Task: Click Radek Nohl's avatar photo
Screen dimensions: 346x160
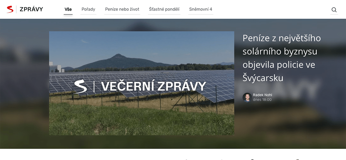Action: point(247,97)
